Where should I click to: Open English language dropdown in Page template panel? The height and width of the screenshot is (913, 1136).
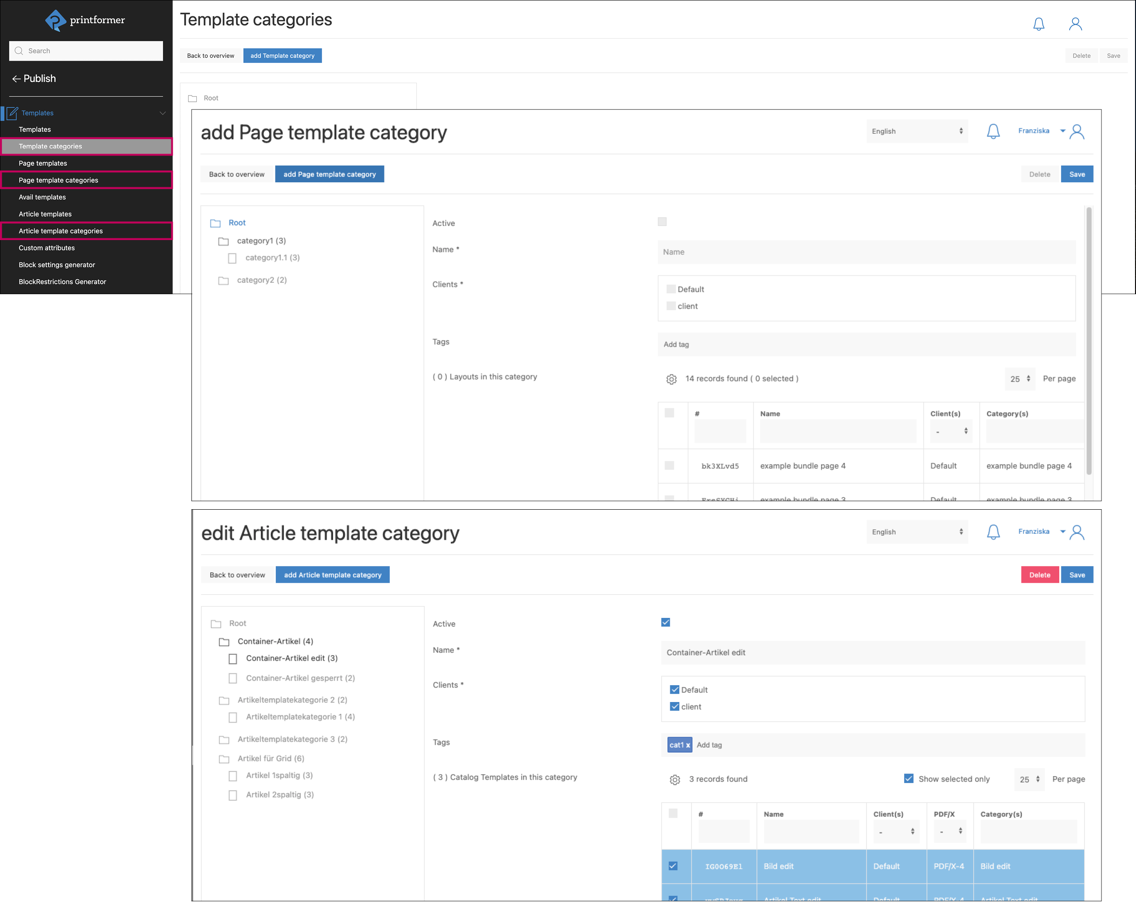[x=917, y=131]
